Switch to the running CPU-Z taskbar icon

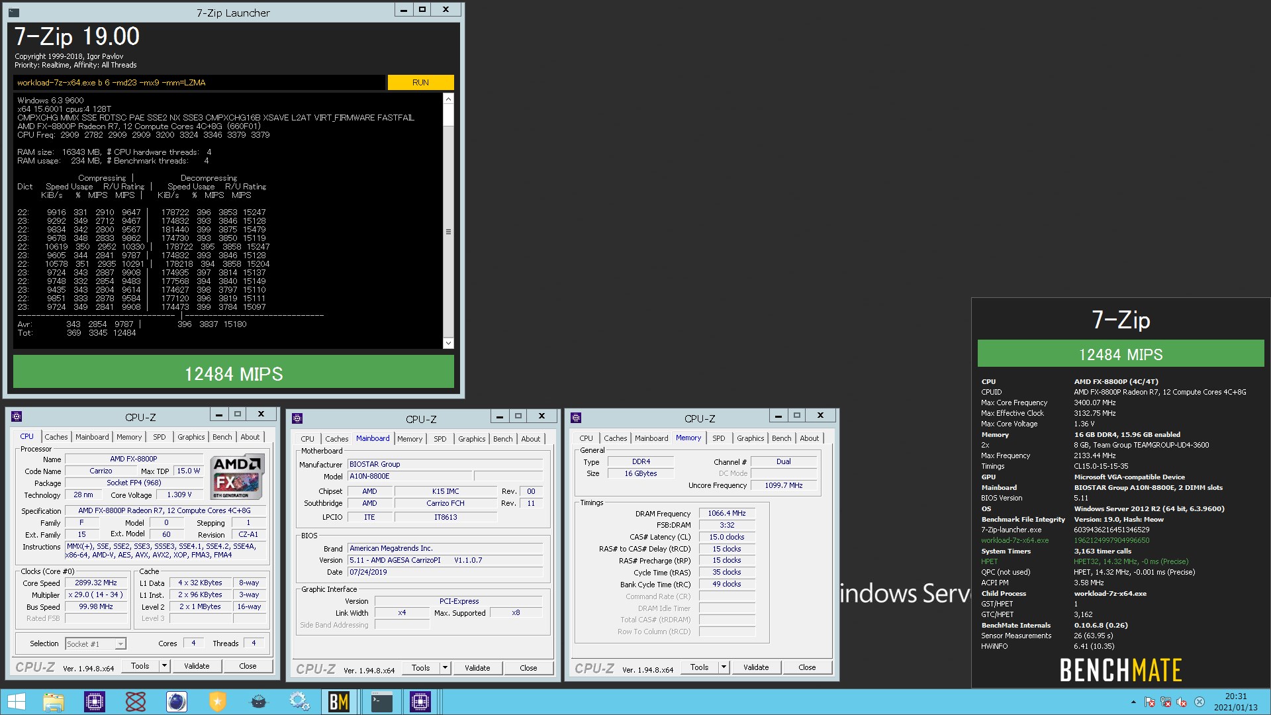tap(420, 702)
